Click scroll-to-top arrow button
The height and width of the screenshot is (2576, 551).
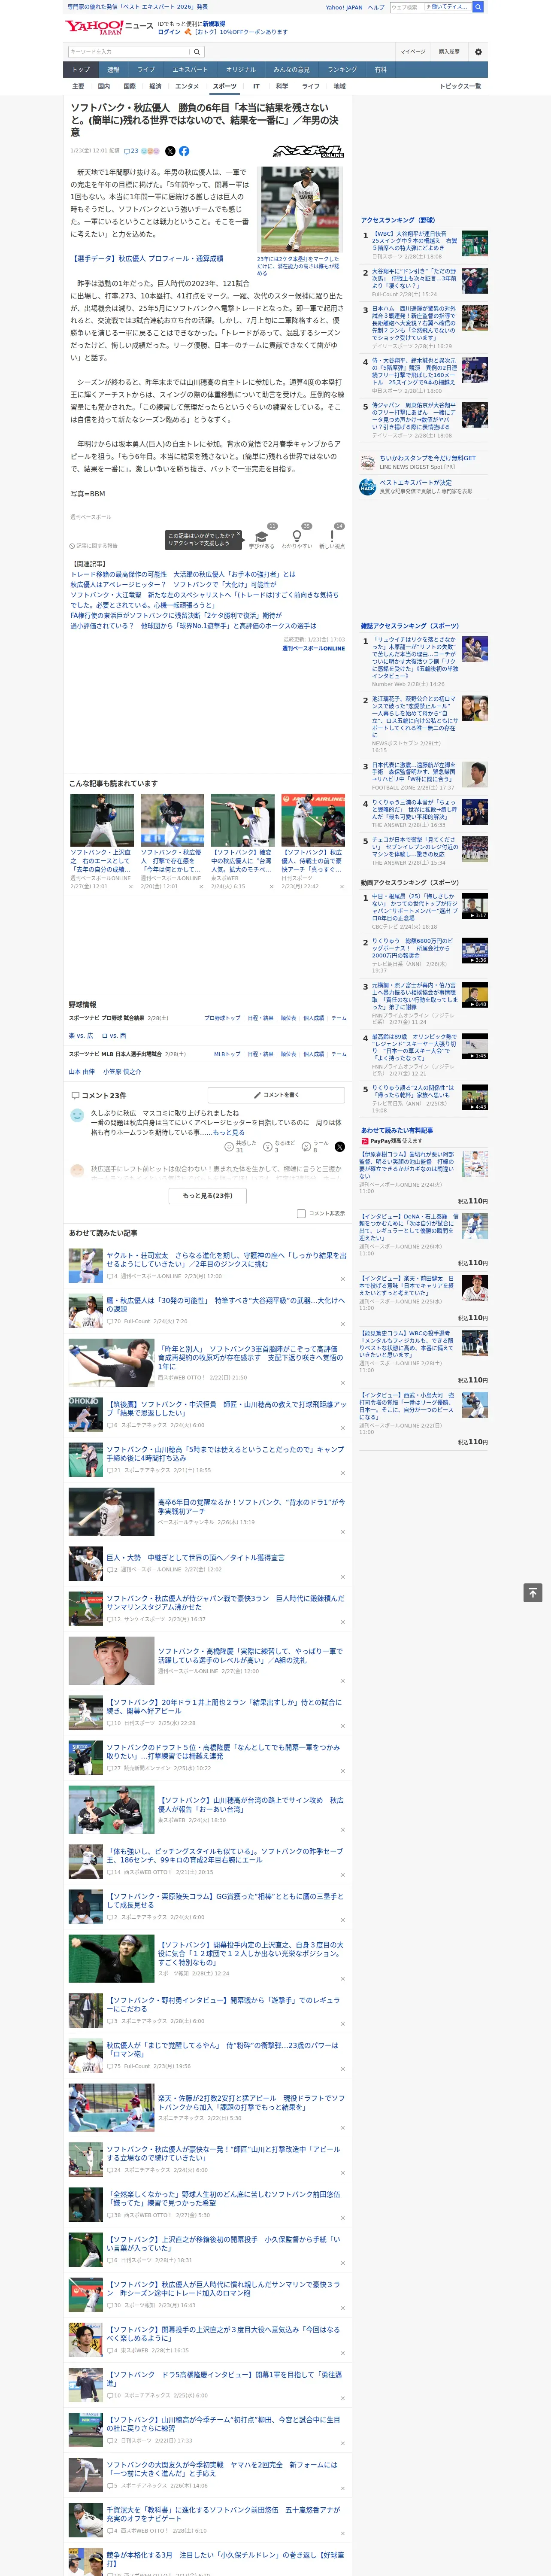point(533,1592)
